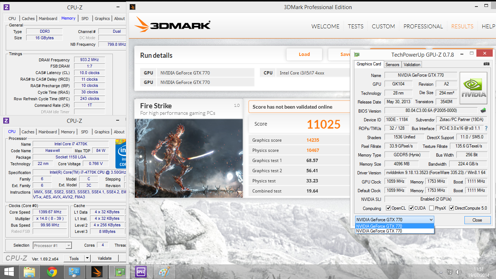Select second NVIDIA GeForce GTX 770 list entry

click(x=395, y=231)
